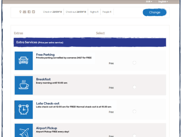Click the Check-in 25/09/18 date
Screen dimensions: 183x137
pos(52,12)
